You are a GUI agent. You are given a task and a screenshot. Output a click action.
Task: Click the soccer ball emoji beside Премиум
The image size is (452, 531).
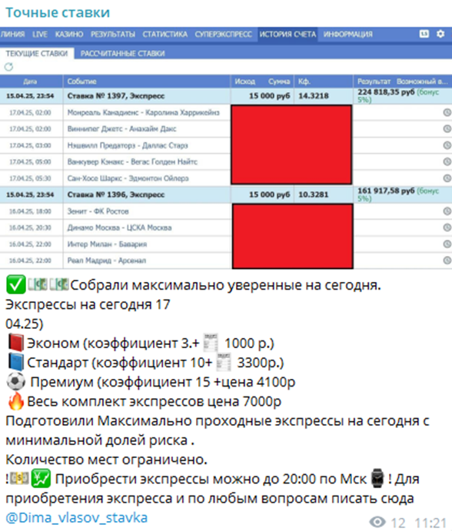point(16,382)
